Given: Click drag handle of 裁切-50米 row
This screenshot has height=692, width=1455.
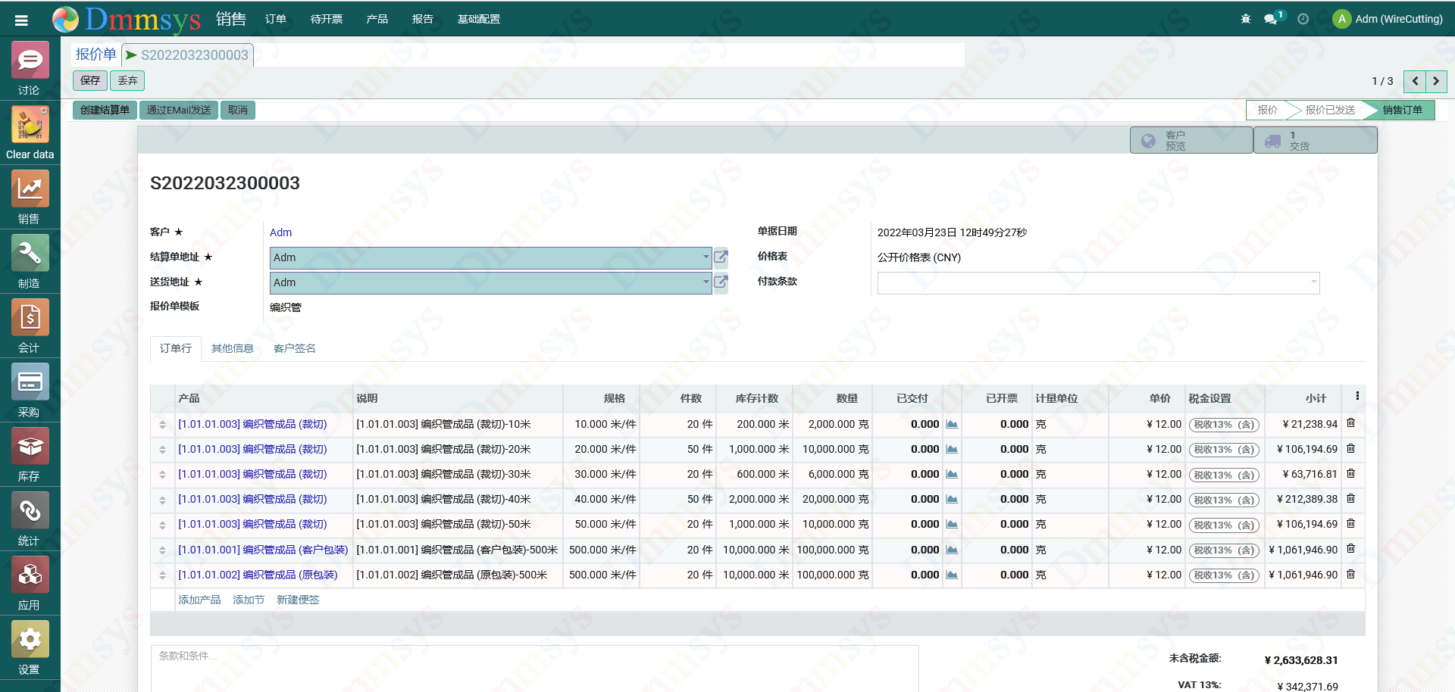Looking at the screenshot, I should point(162,525).
